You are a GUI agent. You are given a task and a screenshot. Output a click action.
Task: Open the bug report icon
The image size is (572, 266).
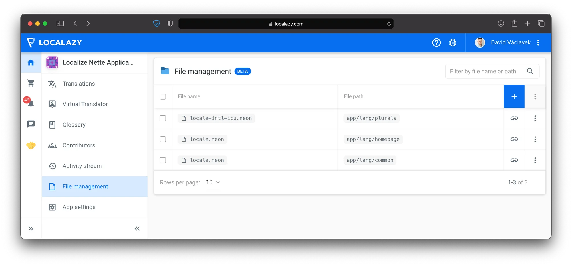pyautogui.click(x=452, y=43)
